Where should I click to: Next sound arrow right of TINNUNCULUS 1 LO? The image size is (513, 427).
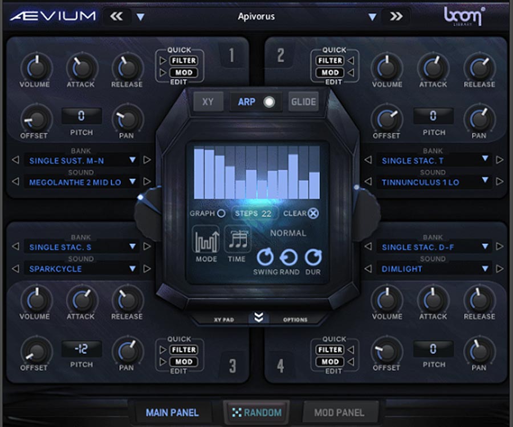pos(499,181)
